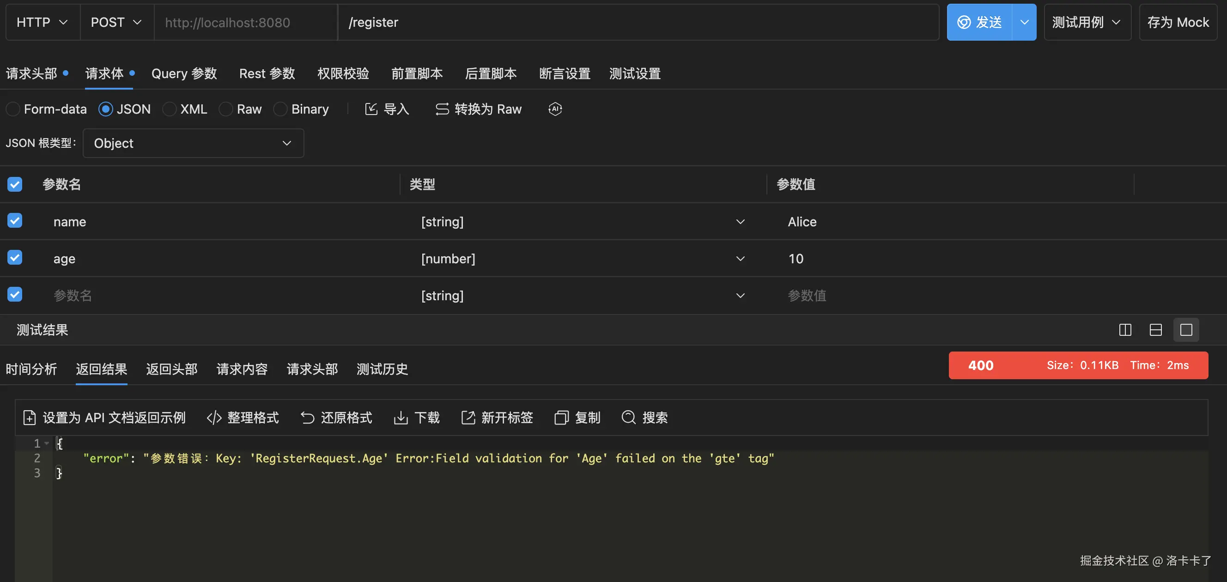Uncheck the age parameter checkbox
Image resolution: width=1227 pixels, height=582 pixels.
15,258
